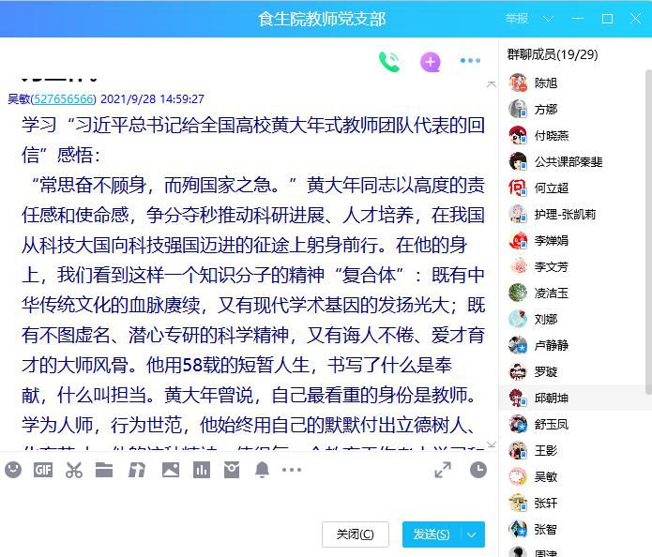Start a group voice call

[389, 62]
